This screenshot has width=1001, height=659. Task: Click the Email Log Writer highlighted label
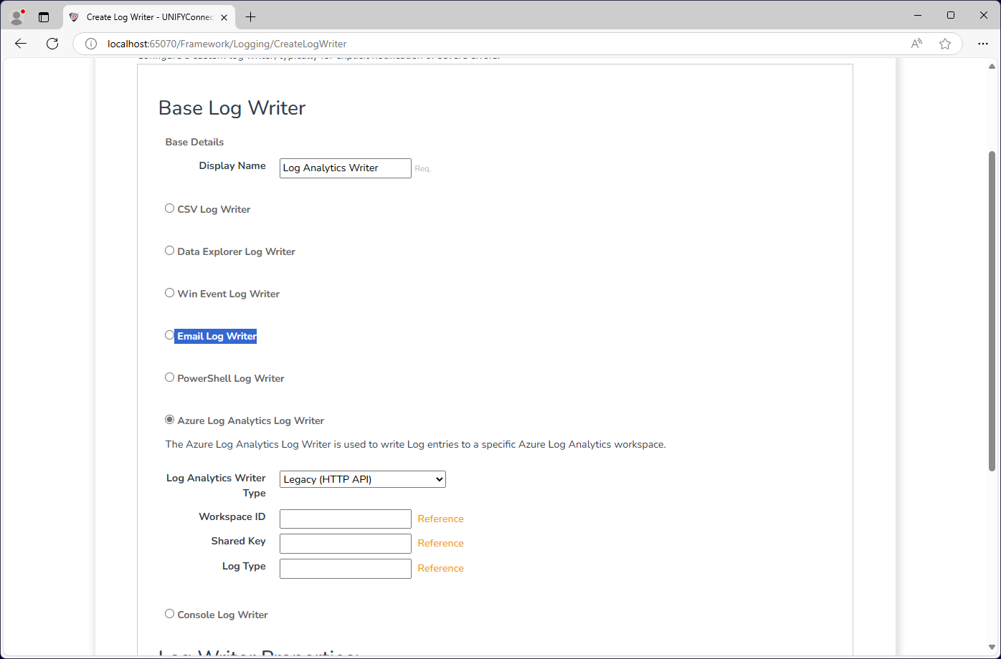217,336
